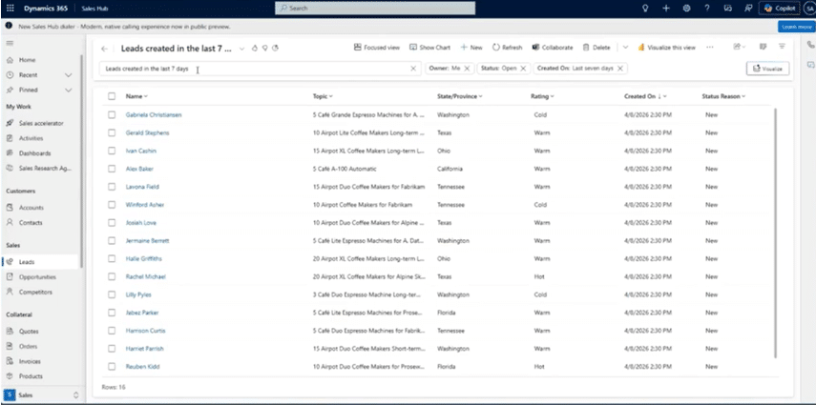Click the lightbulb assistant icon in header
This screenshot has width=816, height=405.
645,8
